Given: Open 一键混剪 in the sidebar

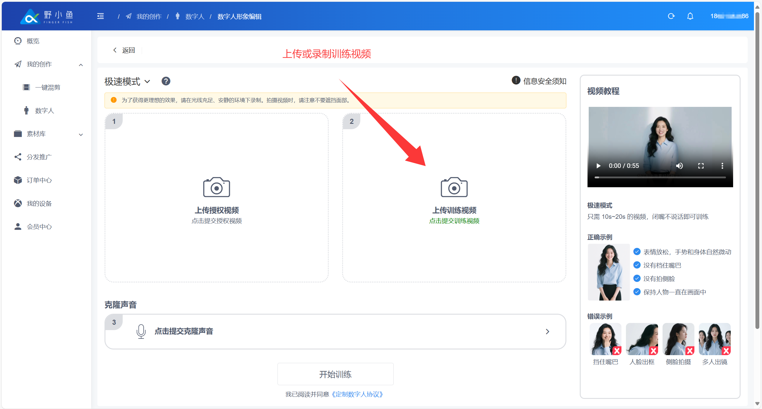Looking at the screenshot, I should [48, 87].
